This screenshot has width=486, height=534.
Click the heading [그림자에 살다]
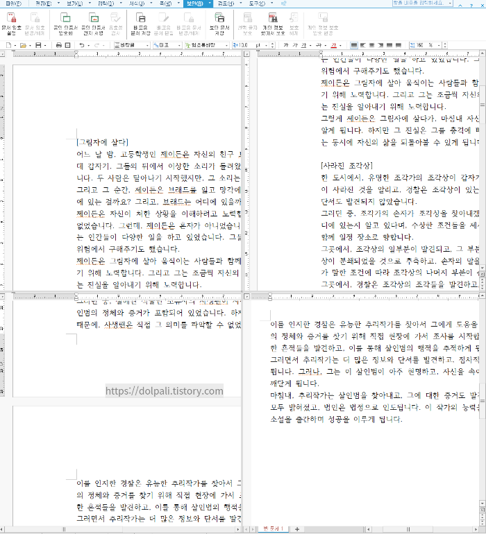tap(102, 142)
